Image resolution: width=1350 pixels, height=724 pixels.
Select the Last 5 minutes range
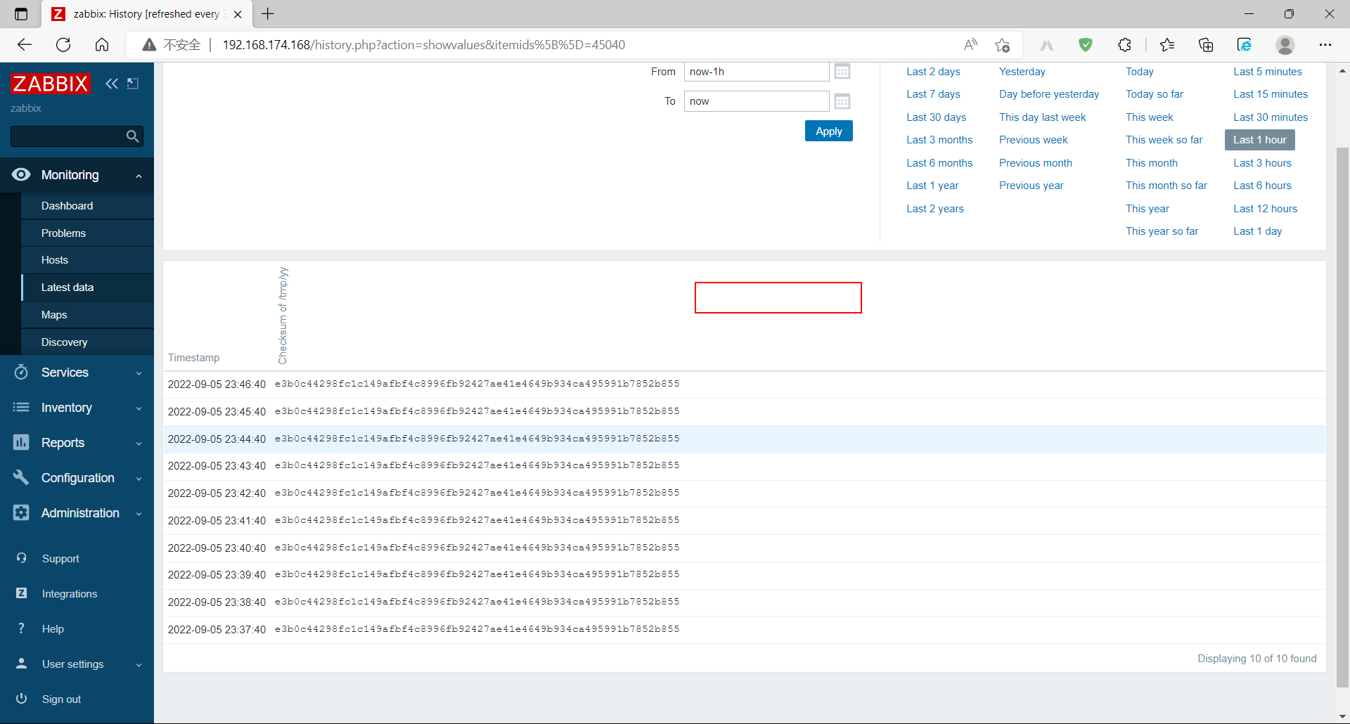pos(1267,72)
